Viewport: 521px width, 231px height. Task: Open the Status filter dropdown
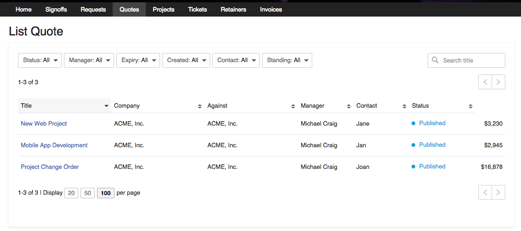pos(40,60)
